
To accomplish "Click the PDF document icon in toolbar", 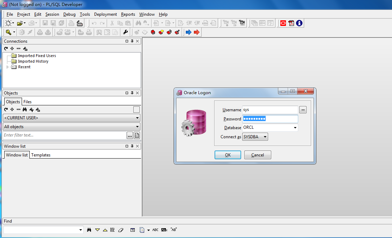I will coord(291,23).
